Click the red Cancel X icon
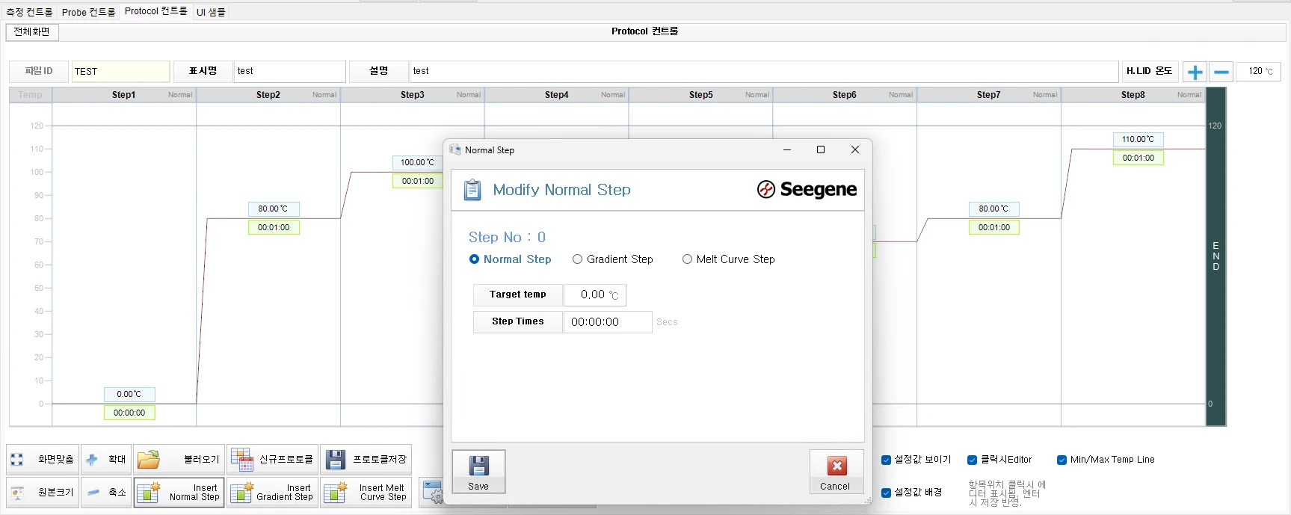The image size is (1291, 515). (836, 466)
